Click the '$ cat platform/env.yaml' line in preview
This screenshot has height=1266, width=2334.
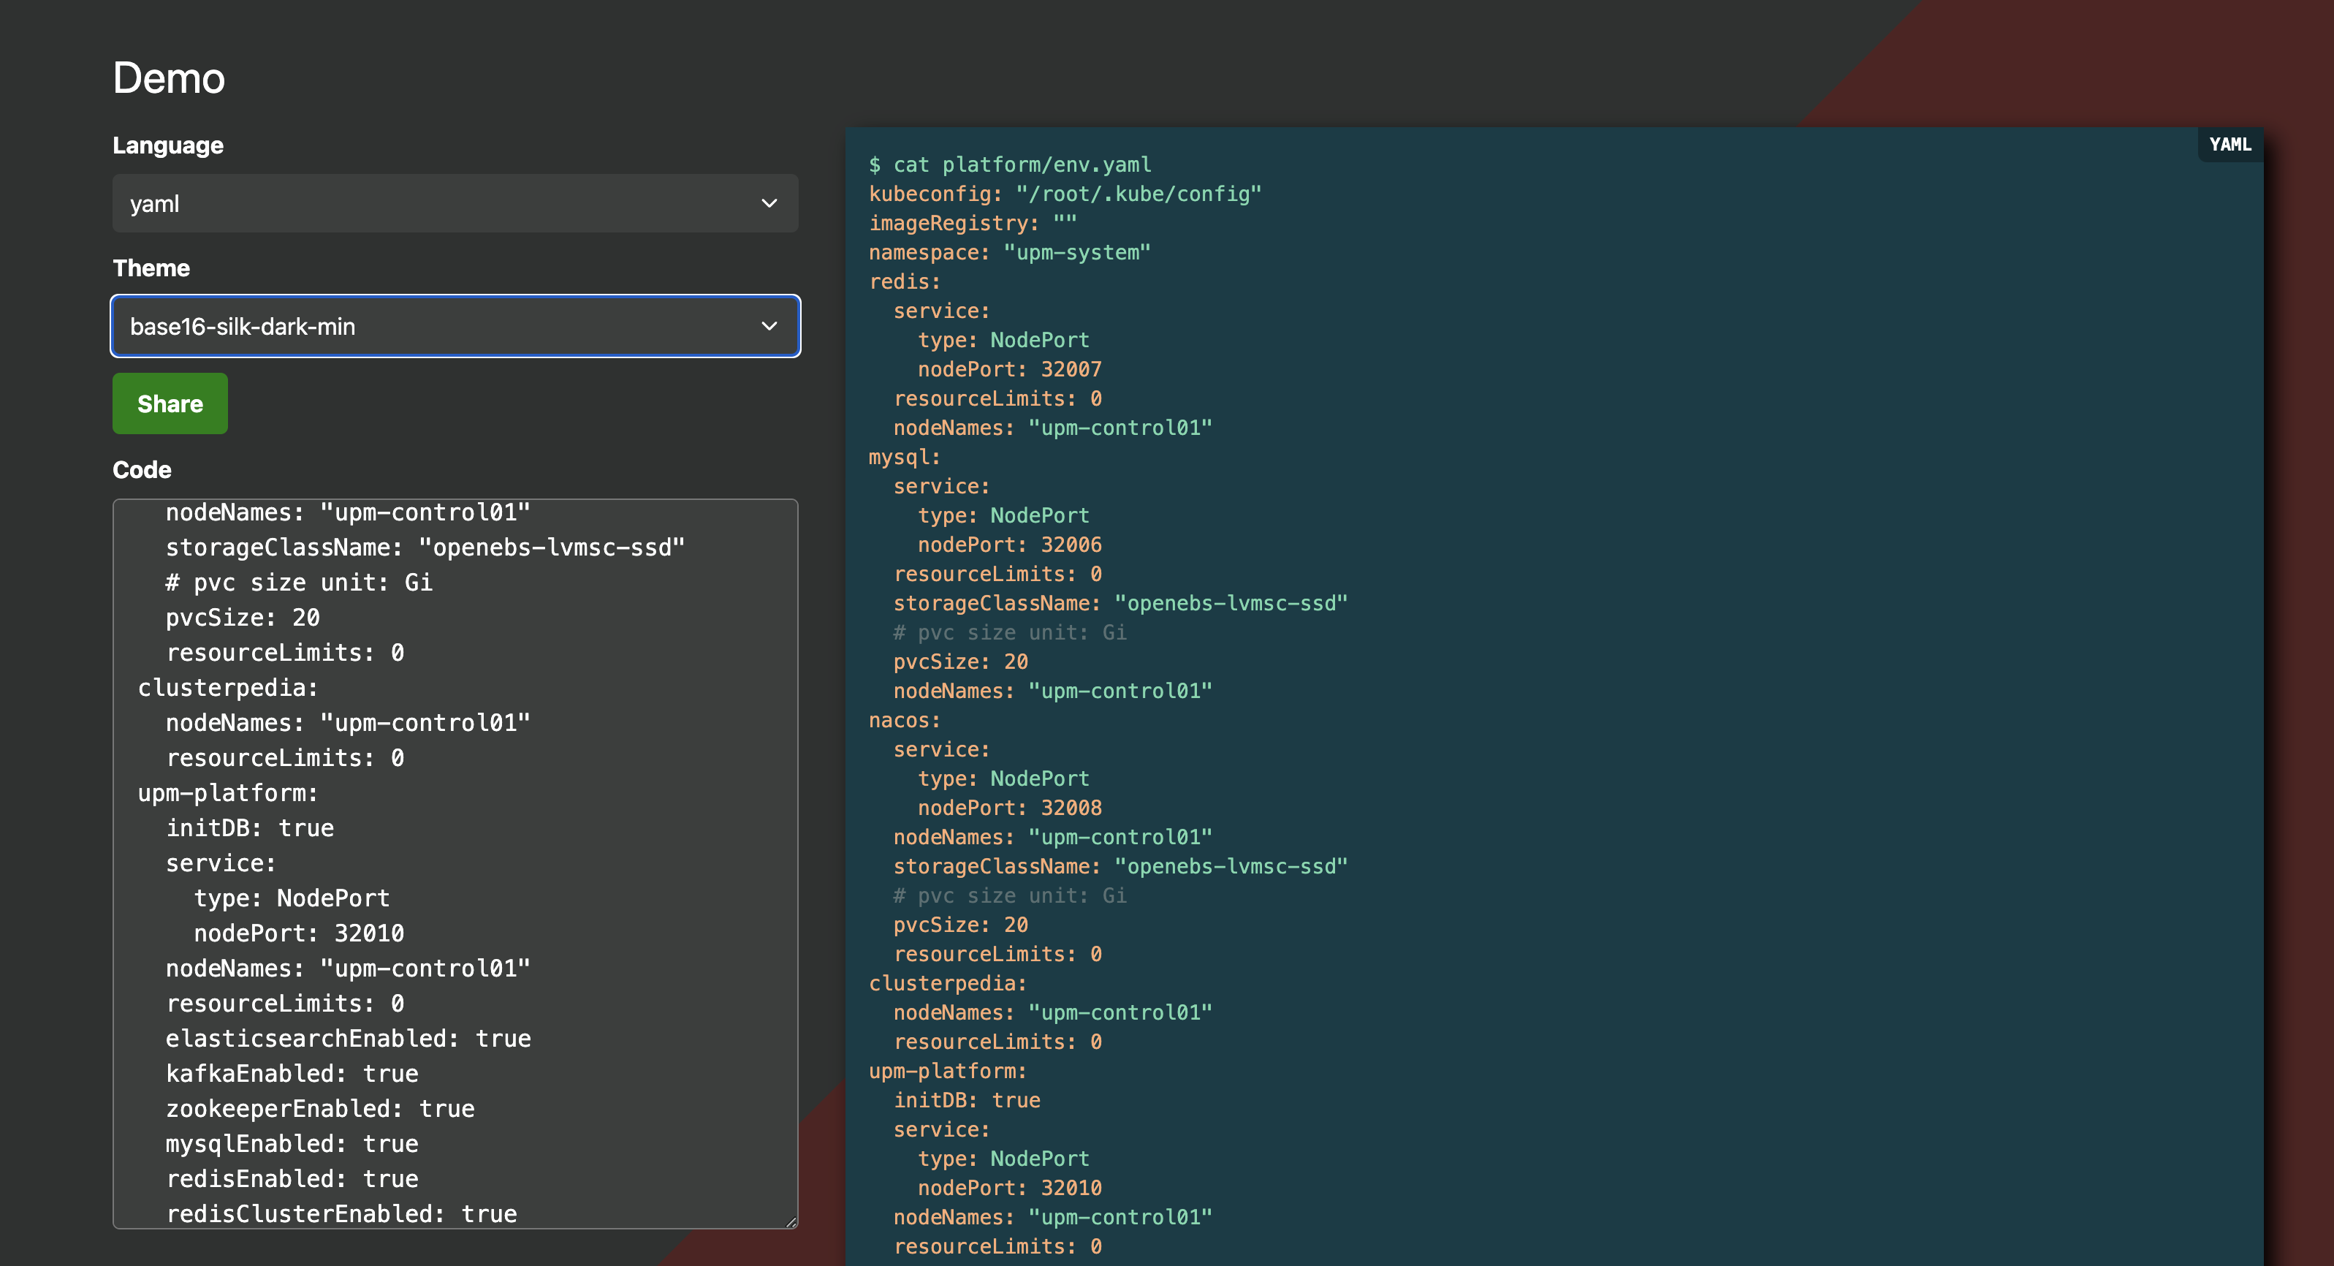pyautogui.click(x=1010, y=165)
